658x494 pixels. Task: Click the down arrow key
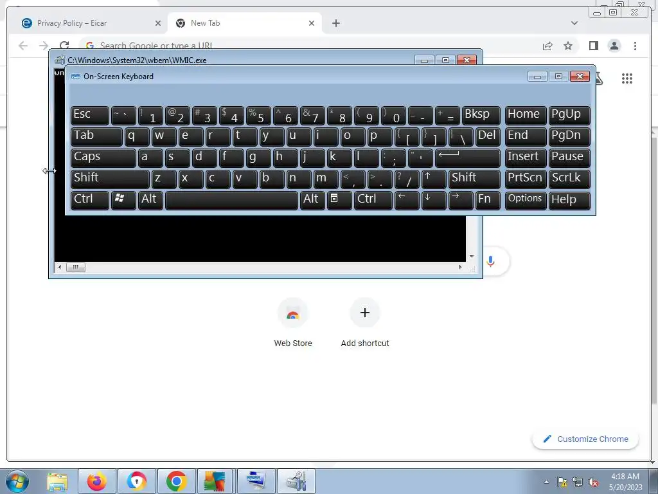[x=433, y=200]
